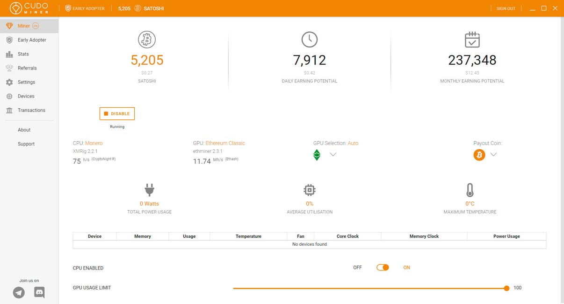
Task: Click the 237,348 monthly earning value
Action: click(472, 60)
